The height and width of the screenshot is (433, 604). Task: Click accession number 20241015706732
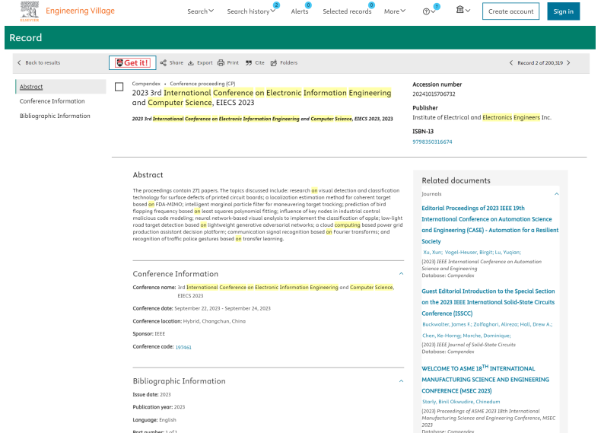434,94
